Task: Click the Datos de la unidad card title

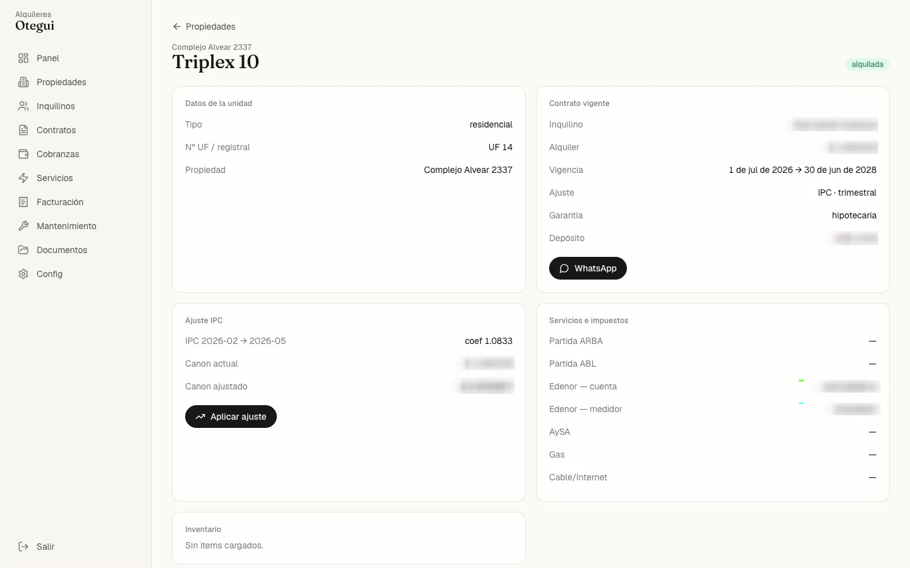Action: [x=219, y=104]
